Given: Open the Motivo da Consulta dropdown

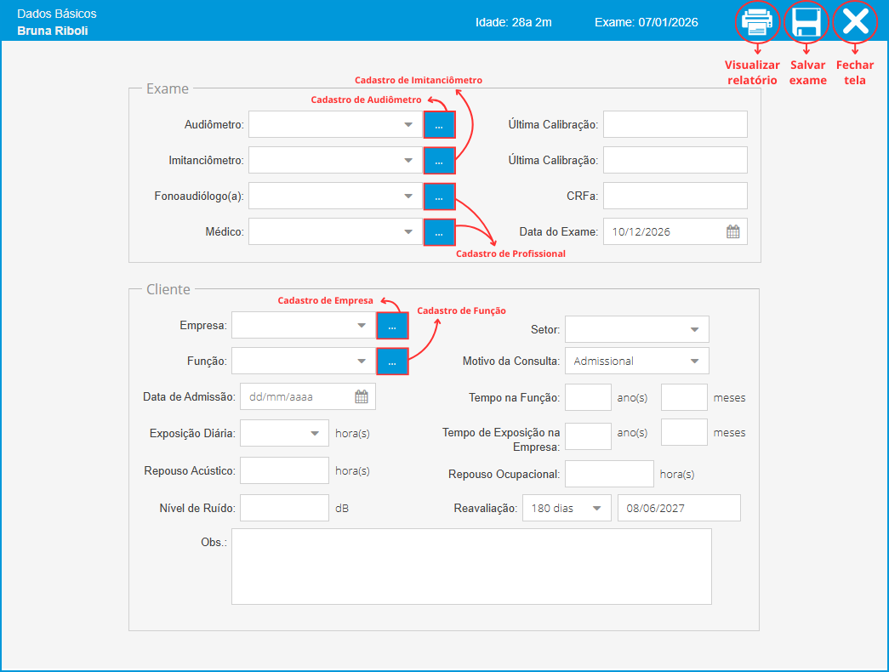Looking at the screenshot, I should click(x=694, y=361).
